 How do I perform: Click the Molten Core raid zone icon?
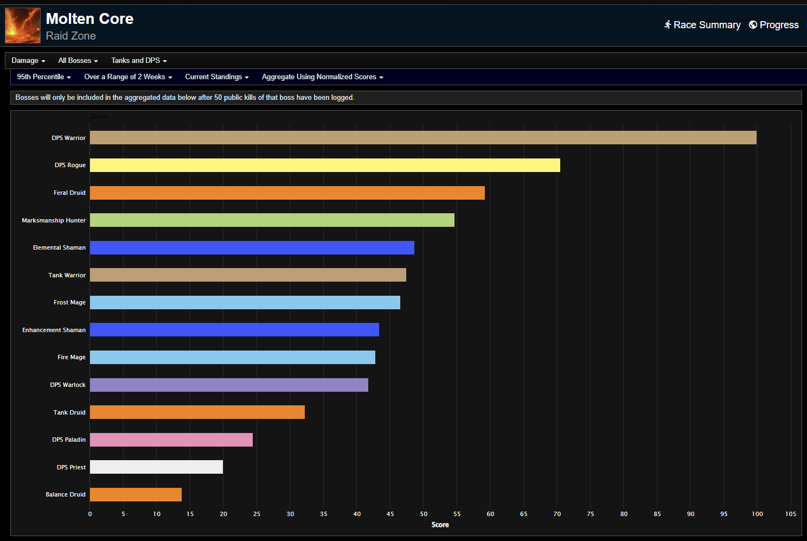click(23, 25)
